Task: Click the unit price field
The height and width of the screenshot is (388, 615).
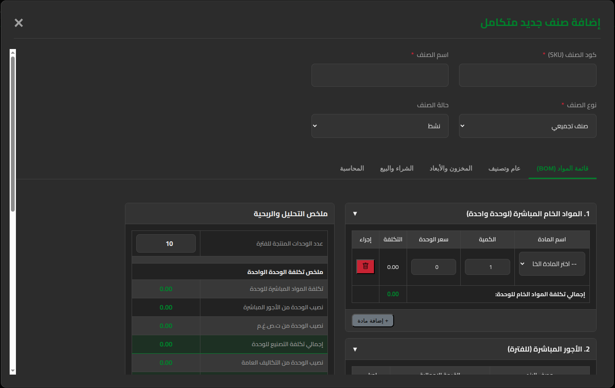Action: coord(433,267)
